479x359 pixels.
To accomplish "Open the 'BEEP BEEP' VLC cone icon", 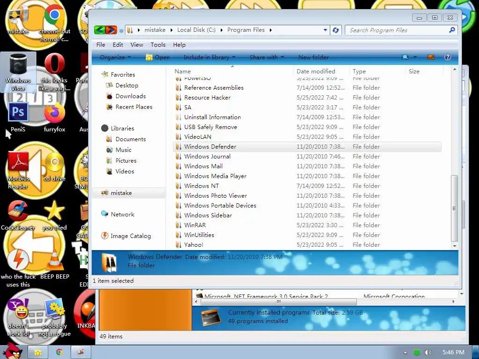I will [x=55, y=265].
